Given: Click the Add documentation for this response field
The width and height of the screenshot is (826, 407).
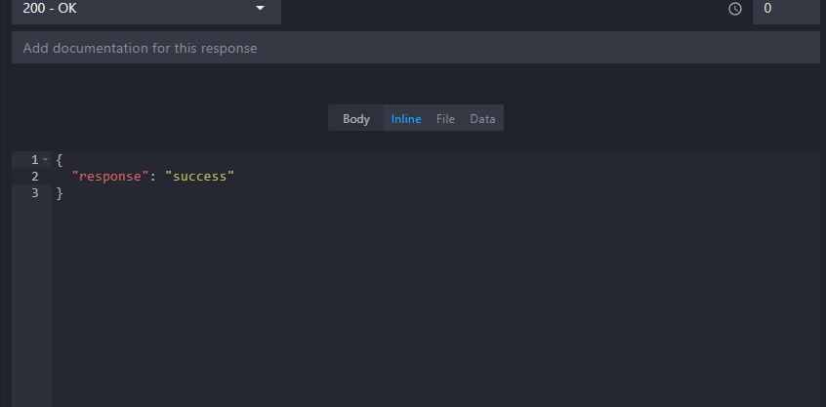Looking at the screenshot, I should (x=415, y=48).
